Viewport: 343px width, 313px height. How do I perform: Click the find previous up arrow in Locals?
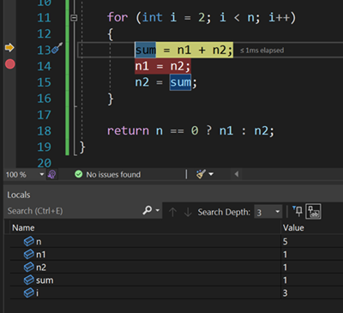pyautogui.click(x=172, y=212)
